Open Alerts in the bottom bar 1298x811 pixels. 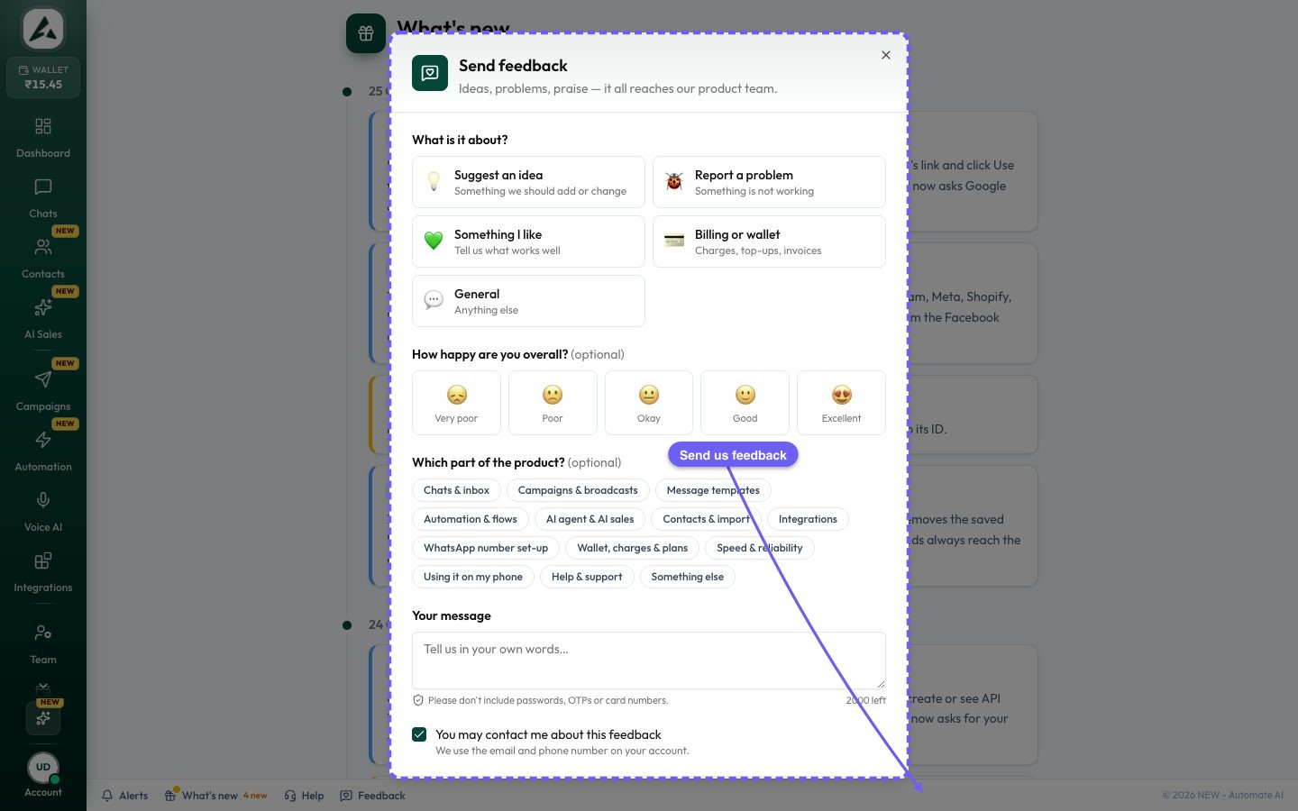[x=125, y=796]
